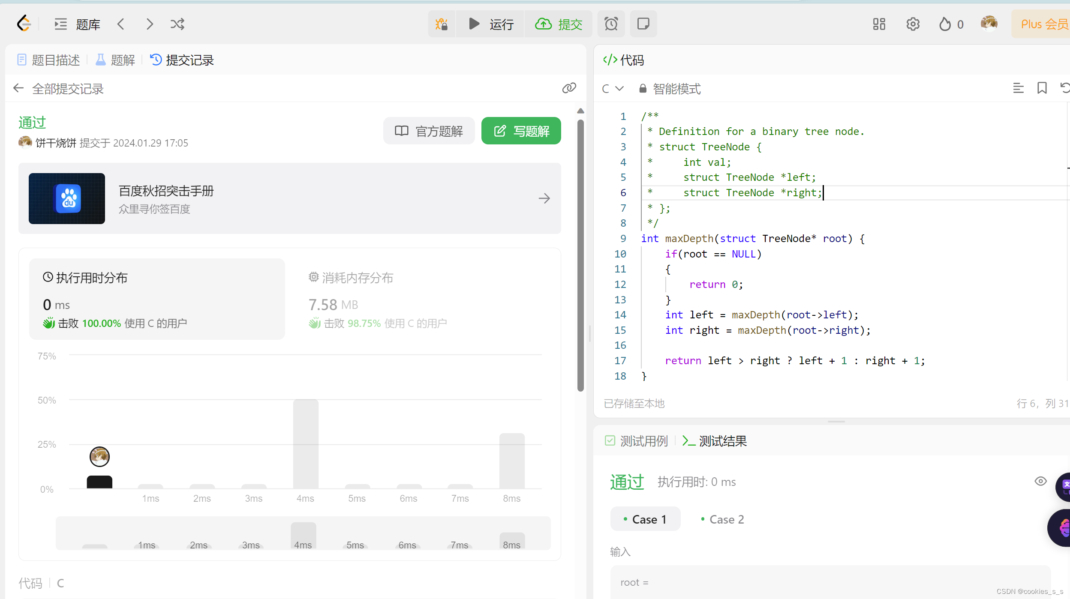Open settings gear icon in top bar
The height and width of the screenshot is (599, 1070).
pyautogui.click(x=913, y=24)
